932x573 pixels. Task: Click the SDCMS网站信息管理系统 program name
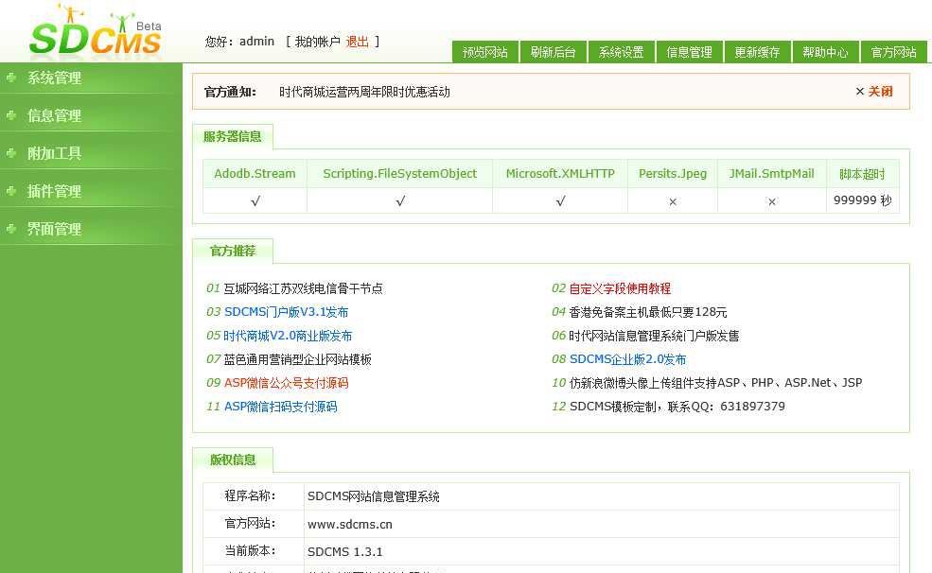374,497
